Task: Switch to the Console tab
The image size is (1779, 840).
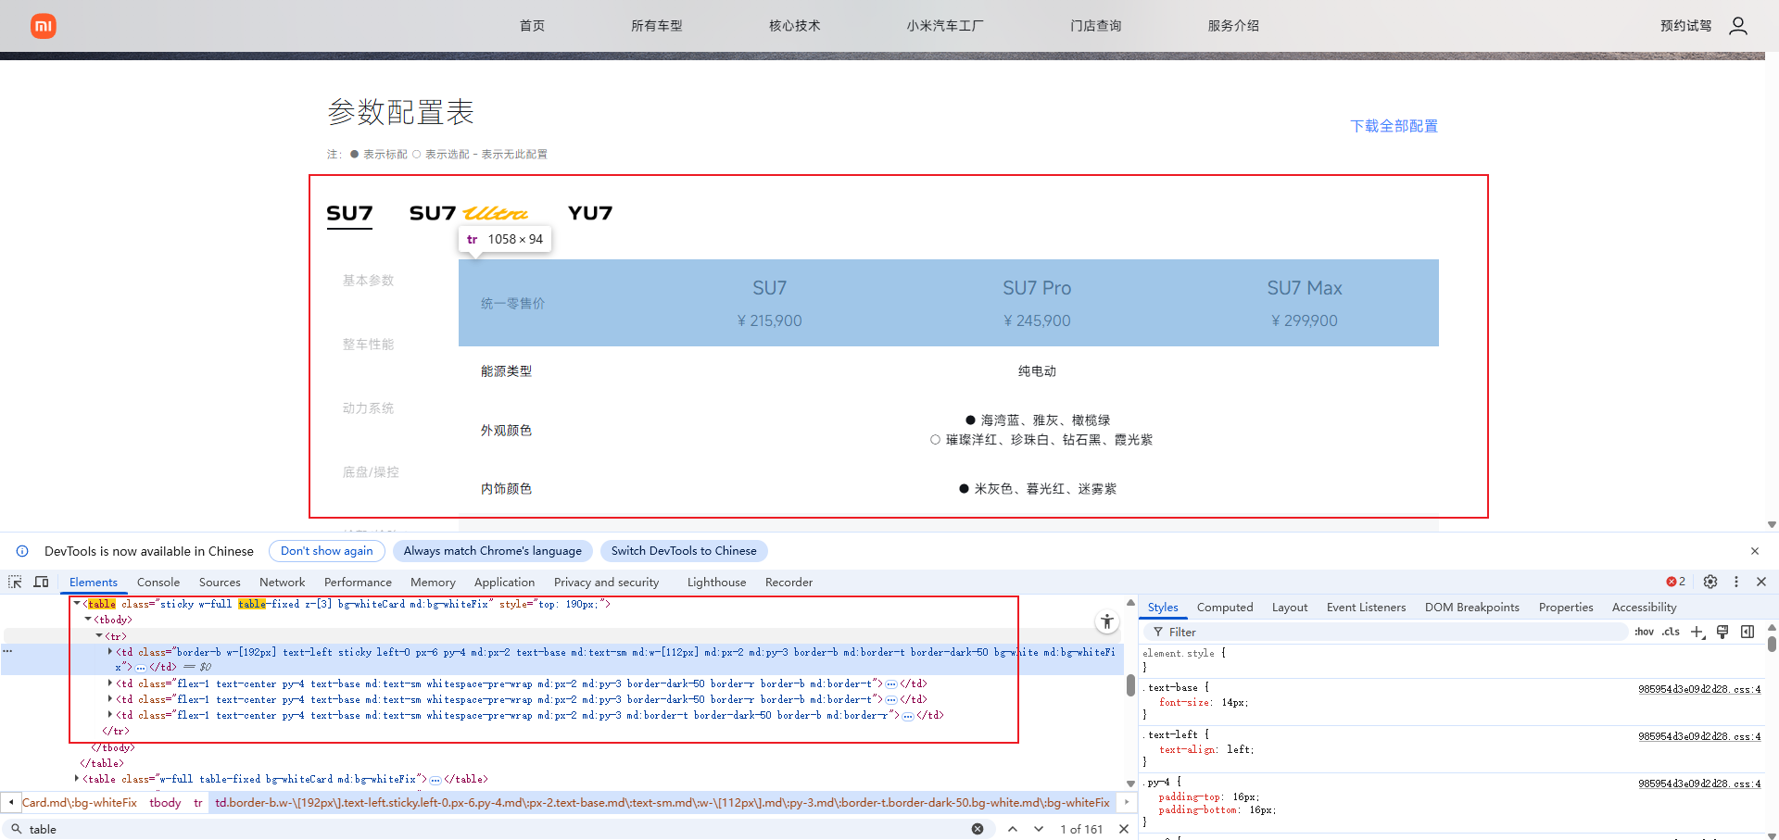Action: (158, 583)
